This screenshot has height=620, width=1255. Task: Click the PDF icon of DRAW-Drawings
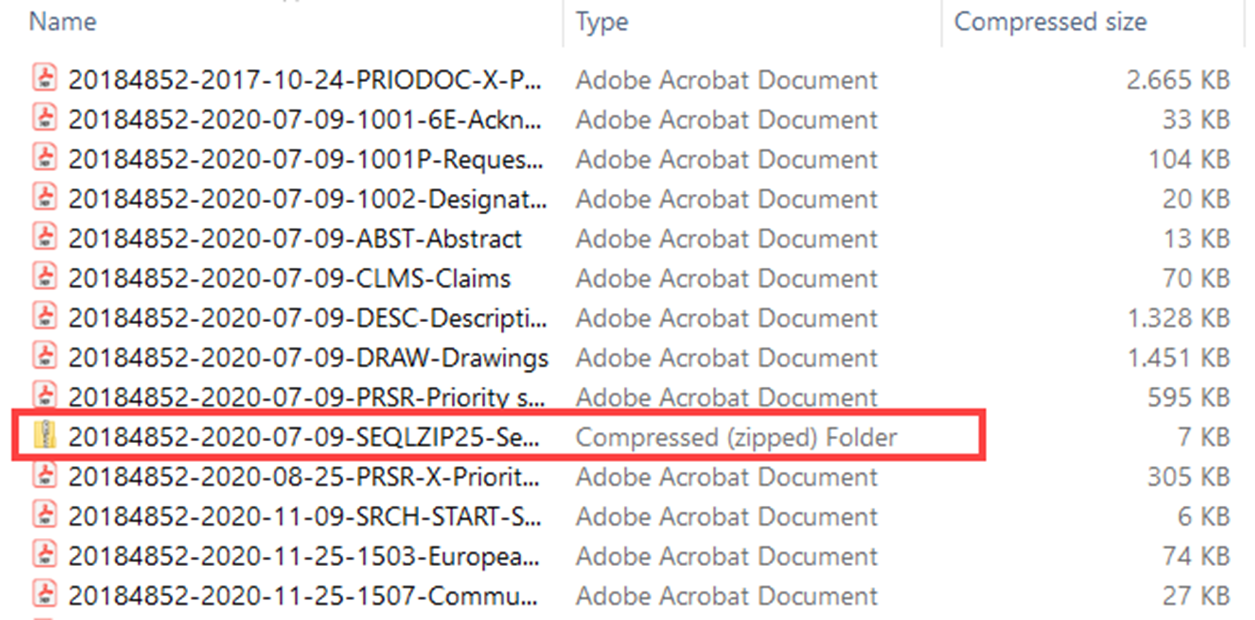[45, 357]
